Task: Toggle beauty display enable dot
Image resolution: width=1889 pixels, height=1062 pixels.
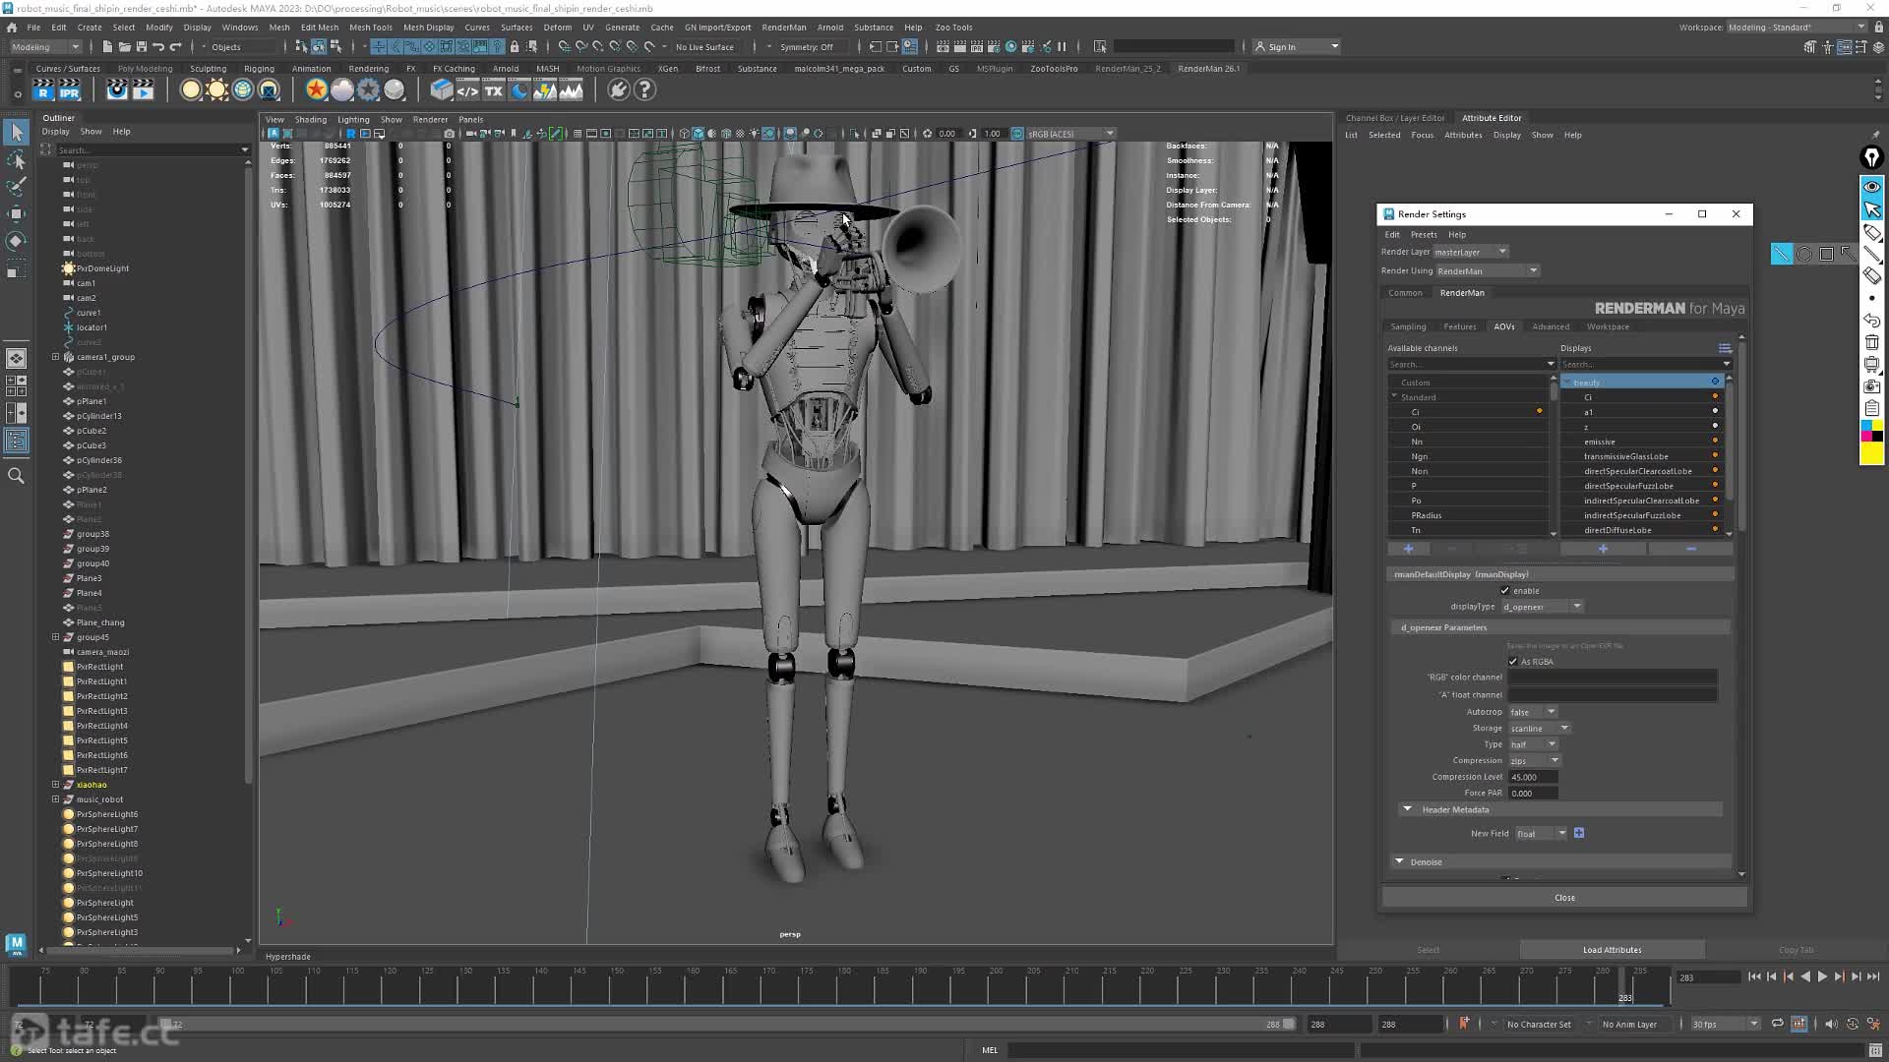Action: point(1715,382)
